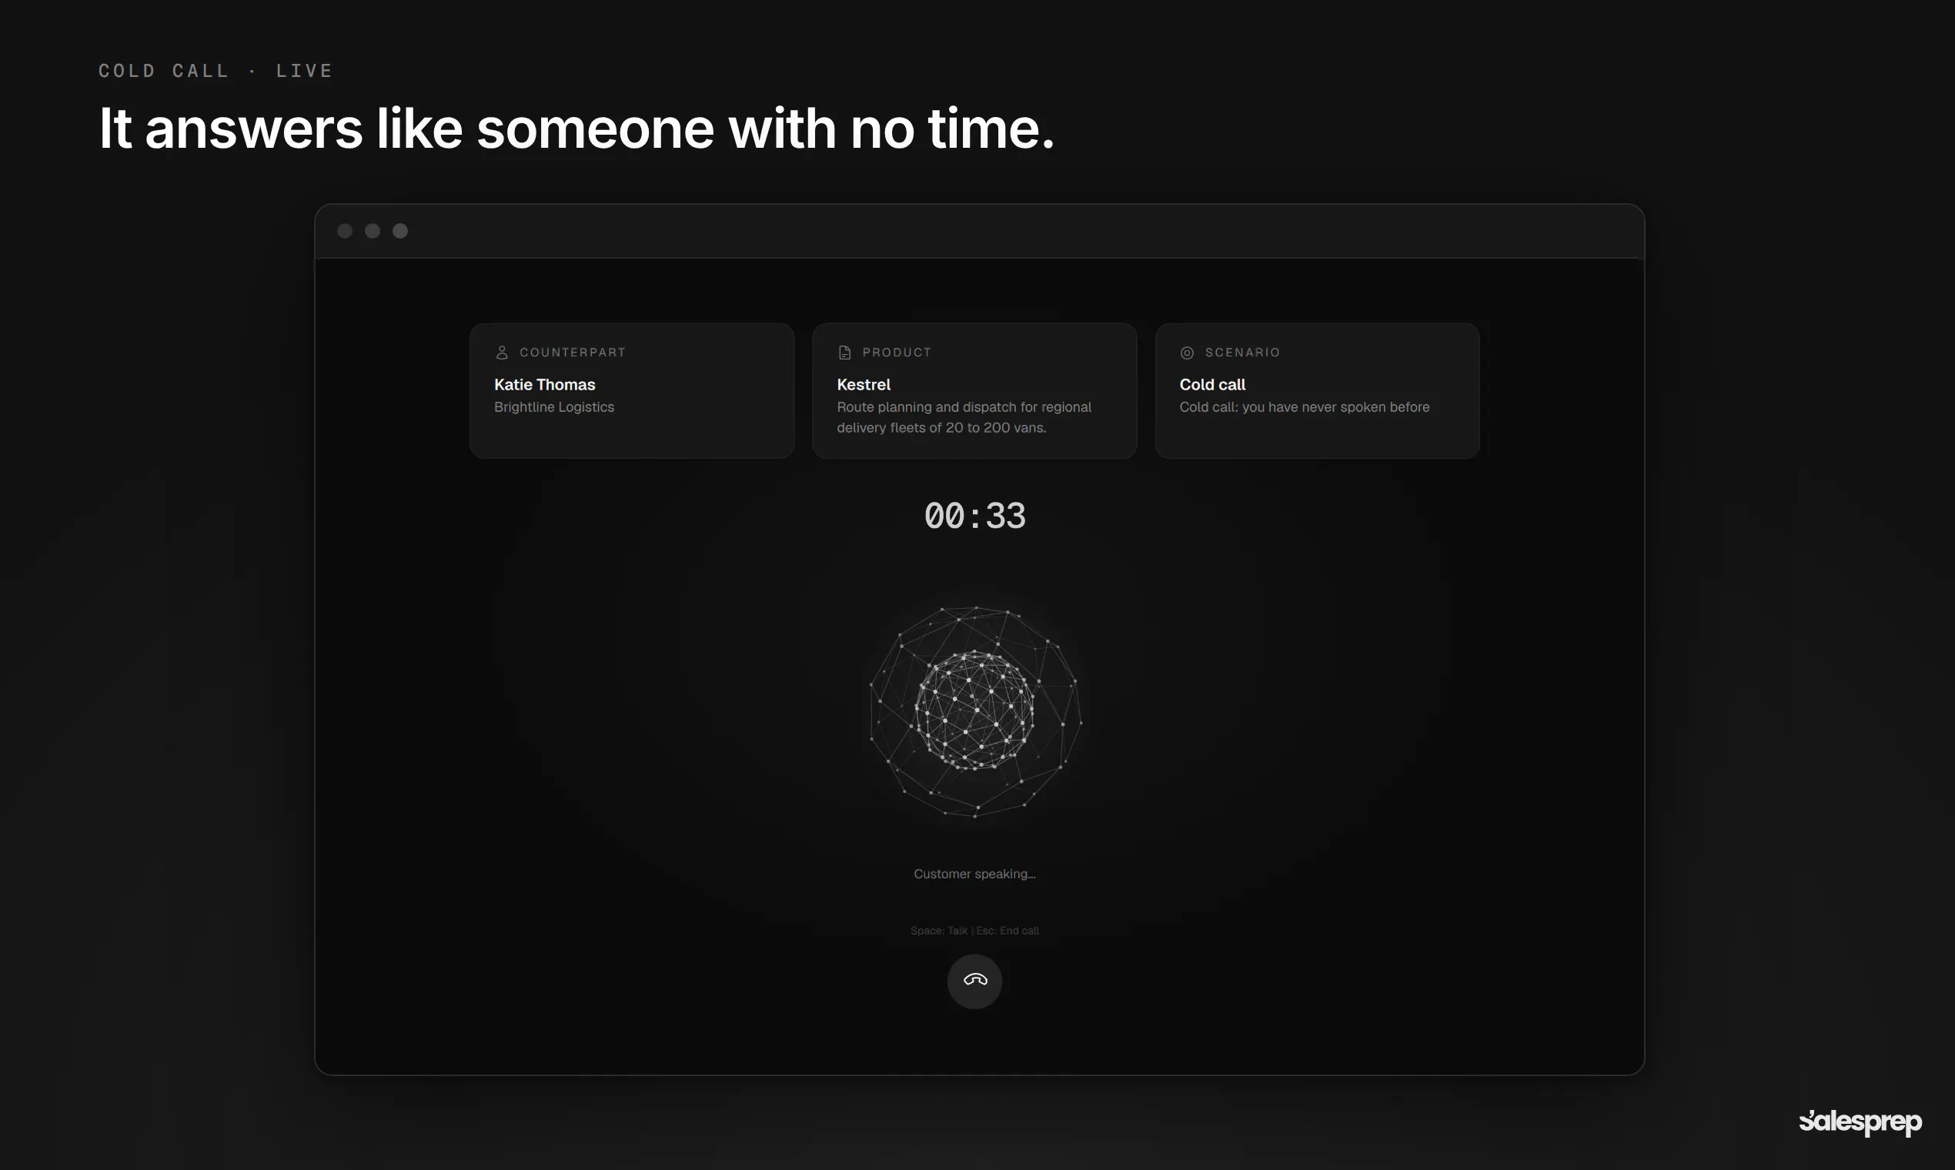Click the Customer speaking status text
1955x1170 pixels.
tap(974, 874)
